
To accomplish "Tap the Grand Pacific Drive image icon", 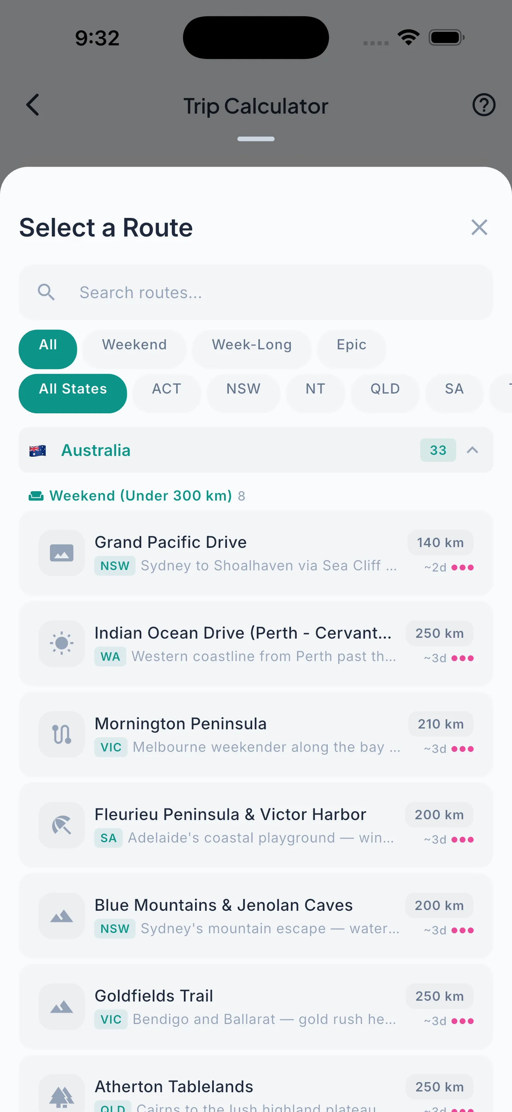I will [62, 553].
